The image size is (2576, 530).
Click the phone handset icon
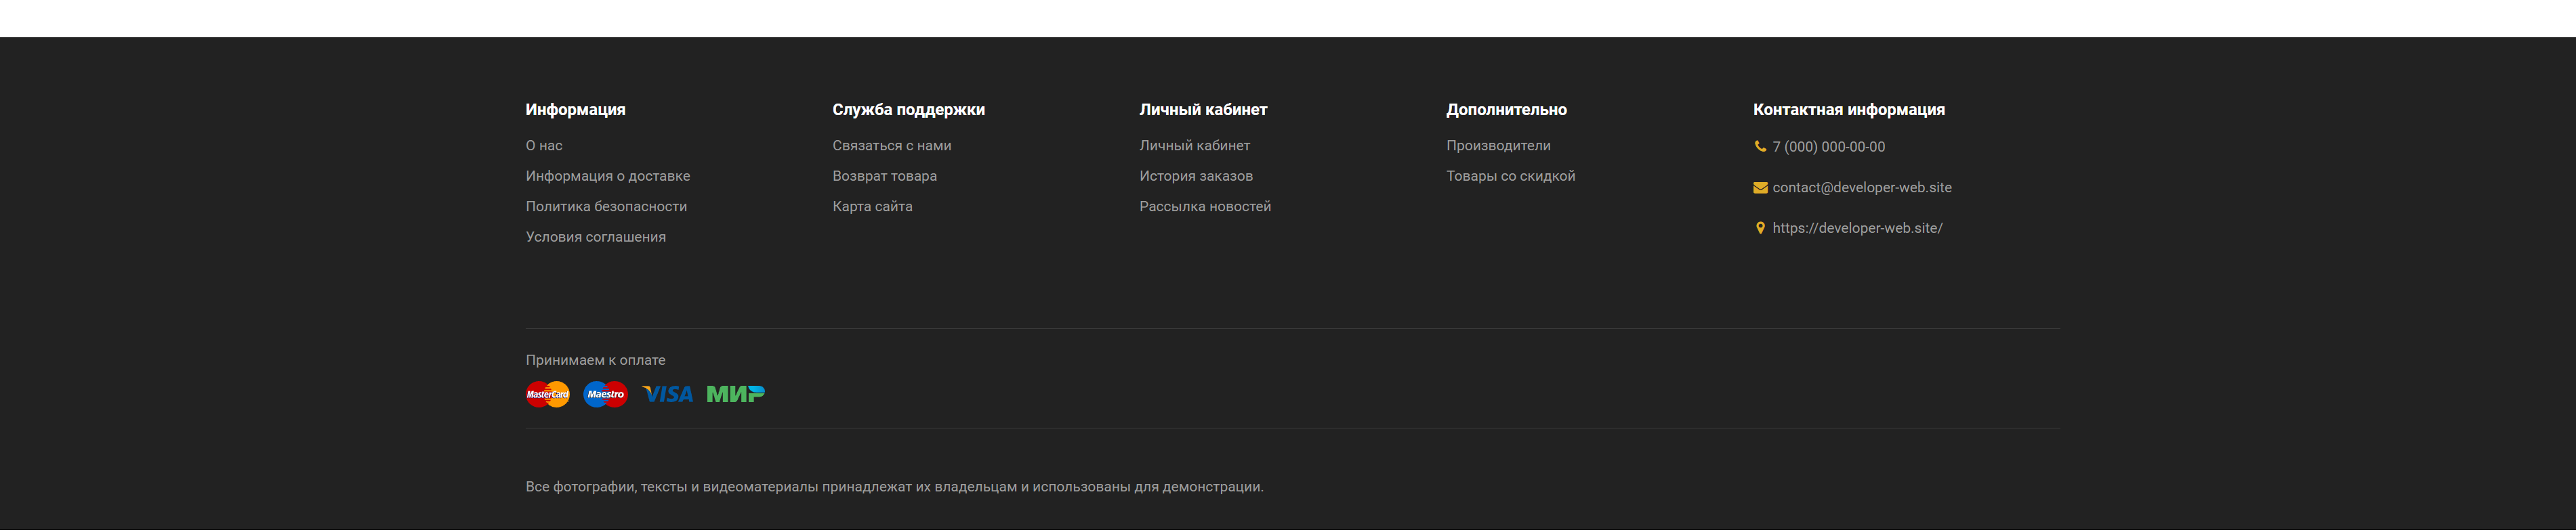pyautogui.click(x=1760, y=147)
